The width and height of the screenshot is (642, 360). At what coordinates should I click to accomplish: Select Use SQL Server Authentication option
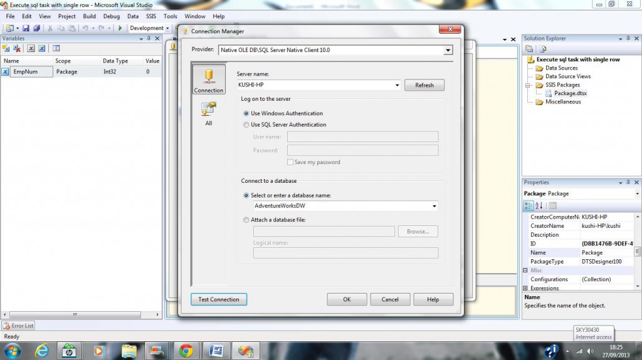(x=246, y=125)
